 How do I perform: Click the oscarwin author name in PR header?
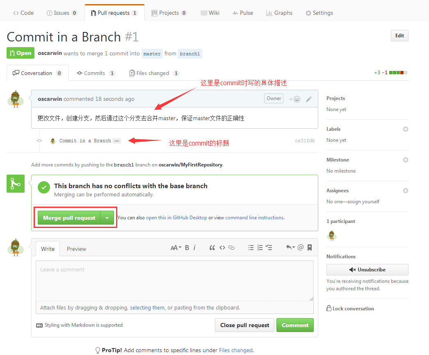tap(50, 53)
